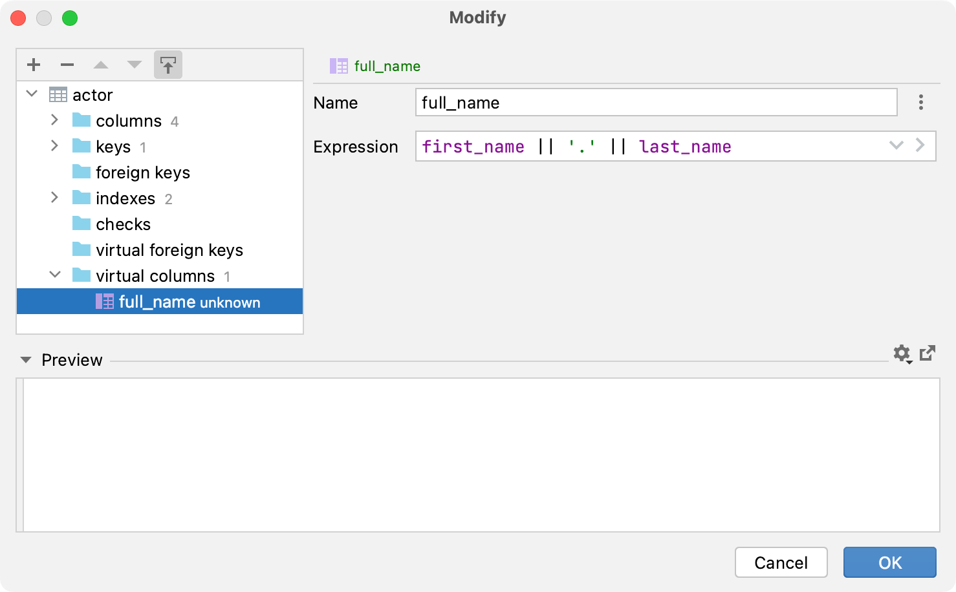Viewport: 956px width, 592px height.
Task: Select the checks folder
Action: tap(123, 224)
